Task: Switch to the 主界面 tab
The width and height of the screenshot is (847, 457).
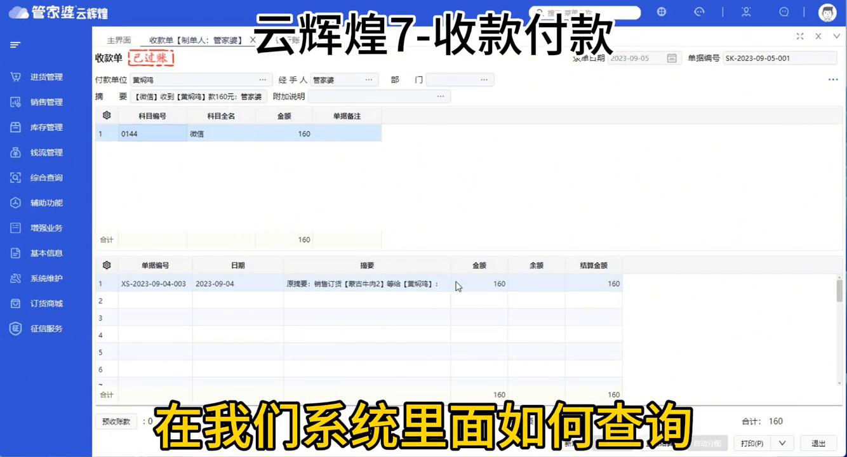Action: [119, 39]
